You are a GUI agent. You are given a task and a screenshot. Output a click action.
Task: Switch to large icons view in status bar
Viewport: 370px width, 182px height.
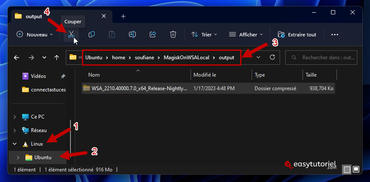(356, 170)
